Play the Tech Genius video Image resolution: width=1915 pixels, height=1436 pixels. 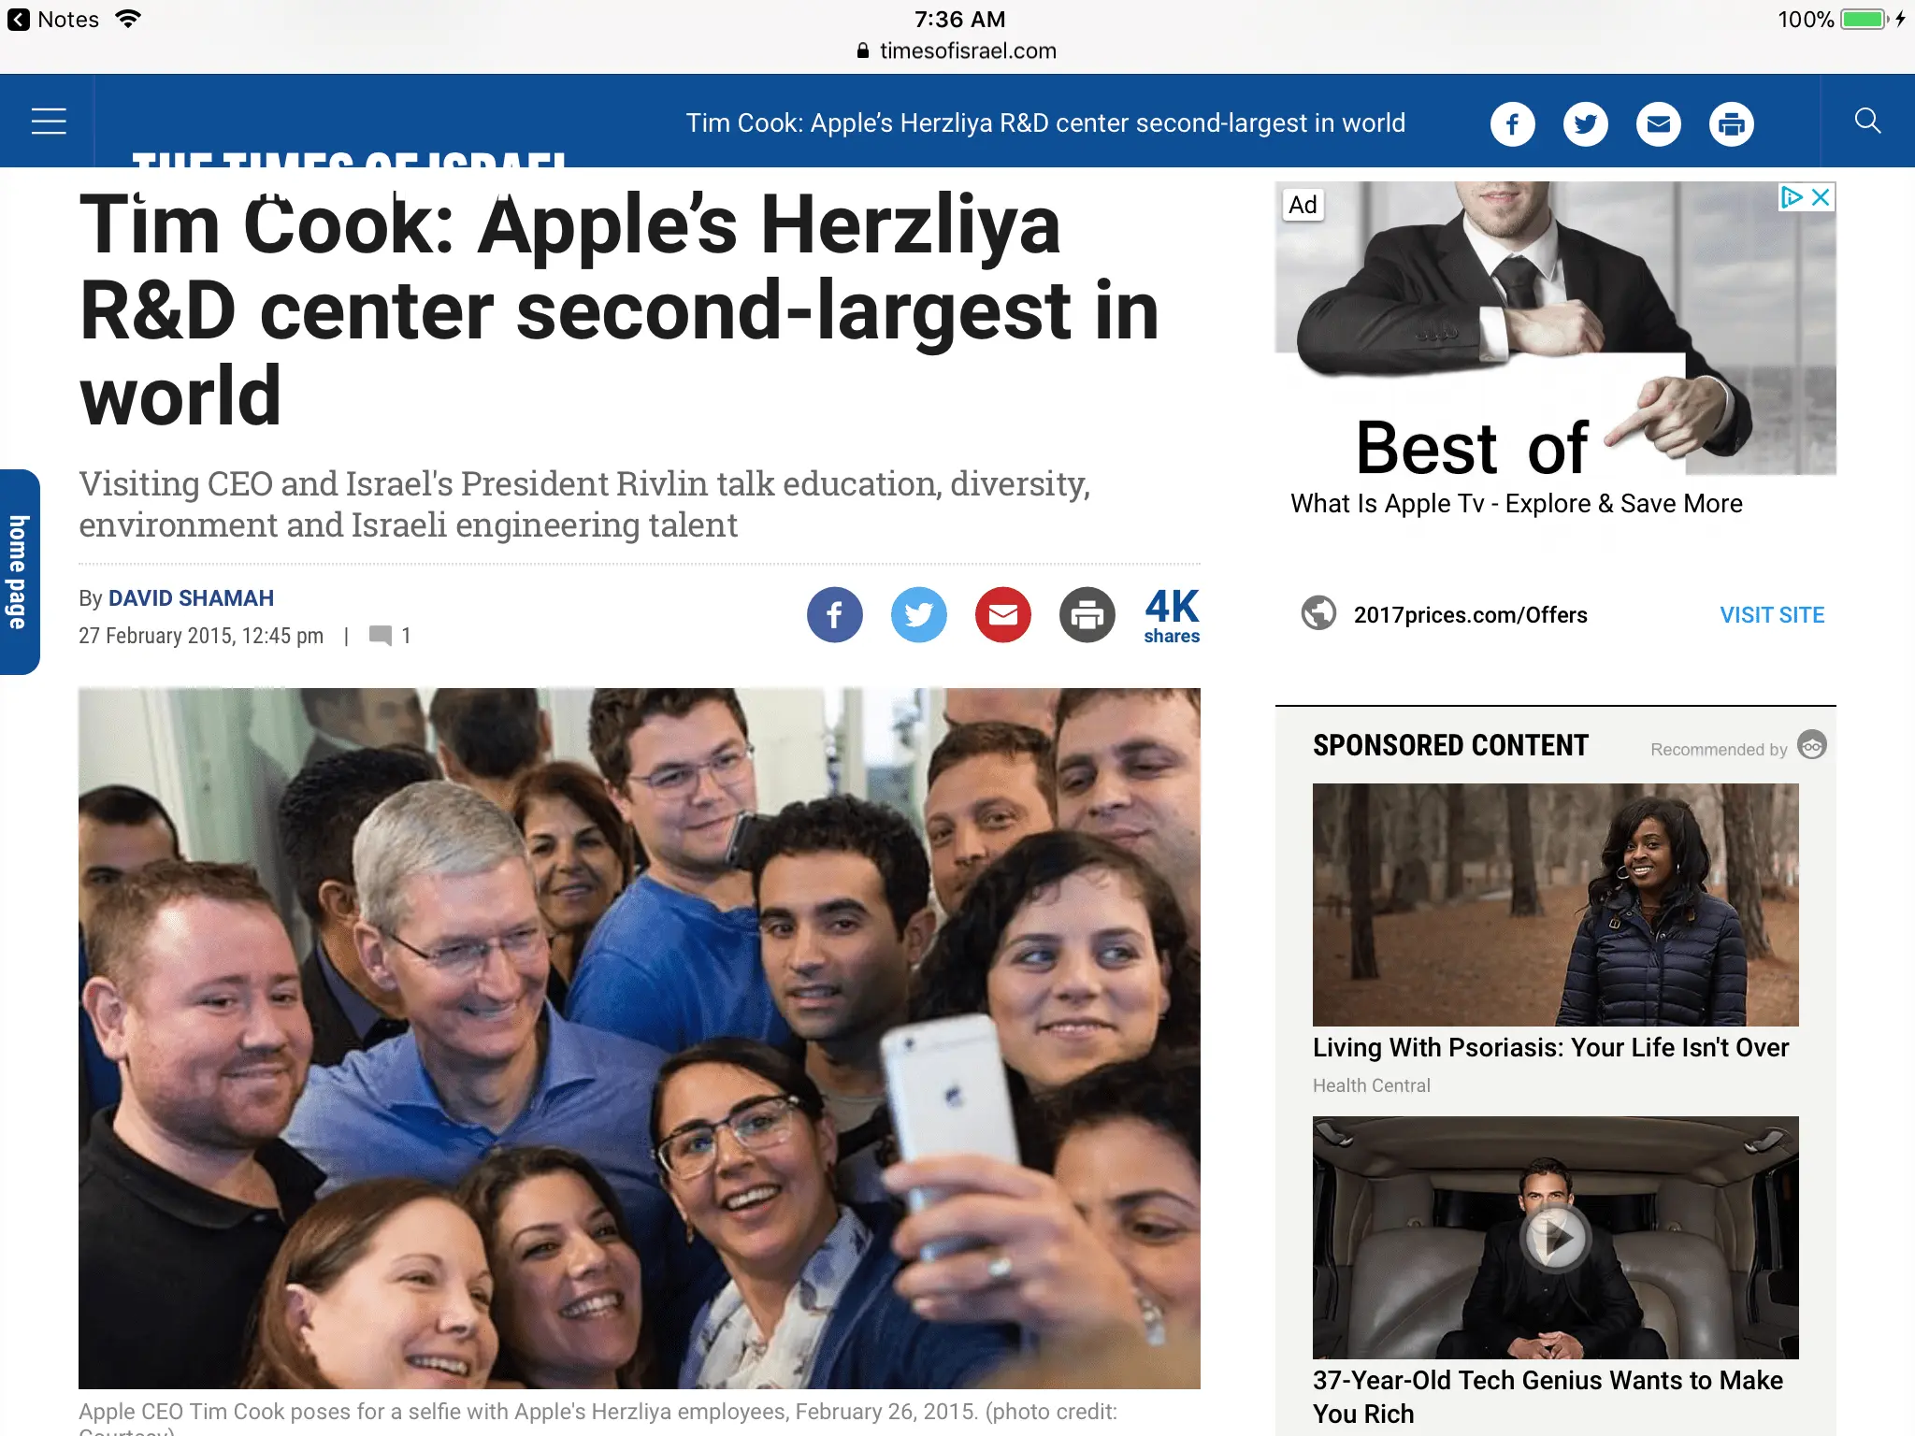point(1555,1237)
